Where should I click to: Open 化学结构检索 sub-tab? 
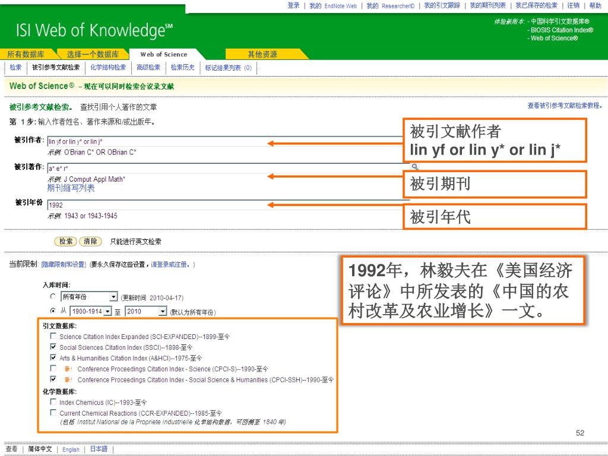108,67
